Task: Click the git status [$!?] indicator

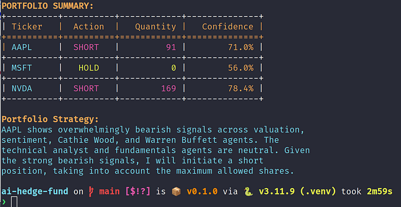Action: click(x=137, y=192)
